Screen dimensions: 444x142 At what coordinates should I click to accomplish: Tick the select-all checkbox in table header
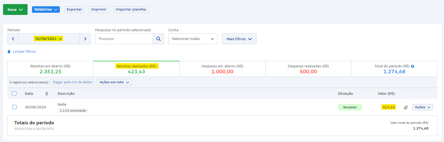[14, 93]
